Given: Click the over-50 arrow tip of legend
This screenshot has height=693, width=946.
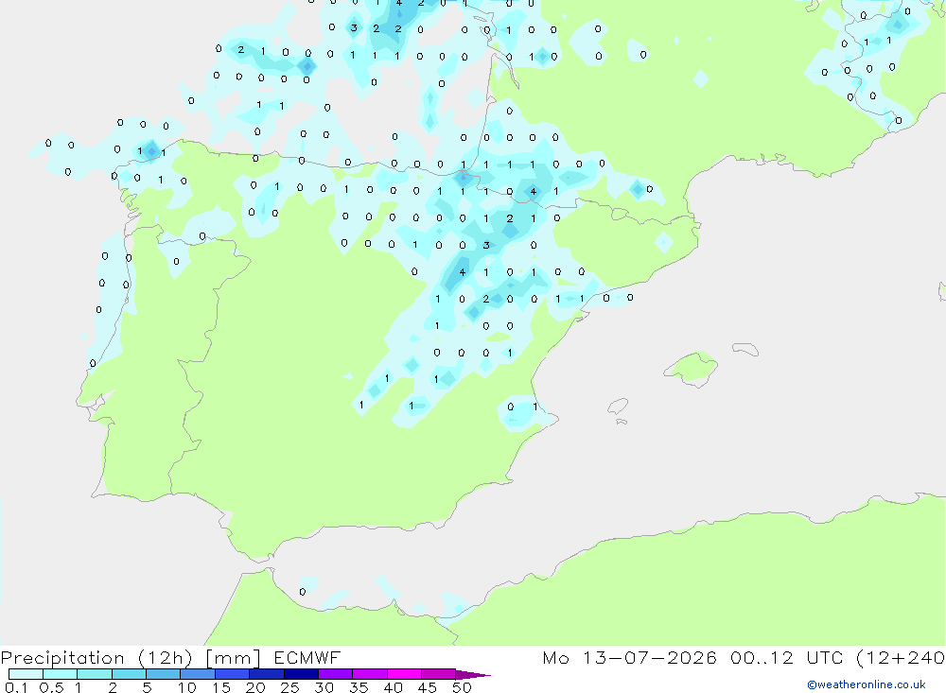Looking at the screenshot, I should coord(474,674).
